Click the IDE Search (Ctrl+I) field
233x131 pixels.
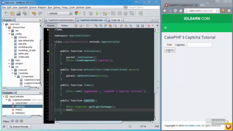point(143,7)
